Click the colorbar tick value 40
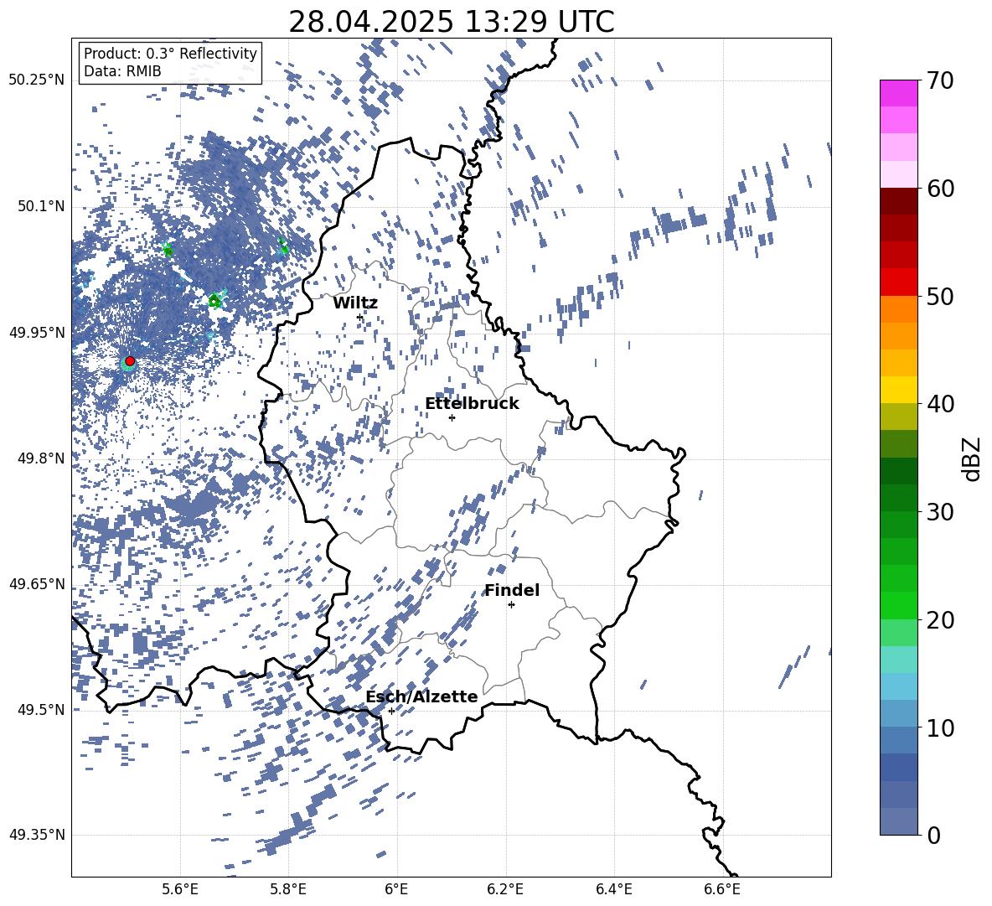 tap(940, 404)
